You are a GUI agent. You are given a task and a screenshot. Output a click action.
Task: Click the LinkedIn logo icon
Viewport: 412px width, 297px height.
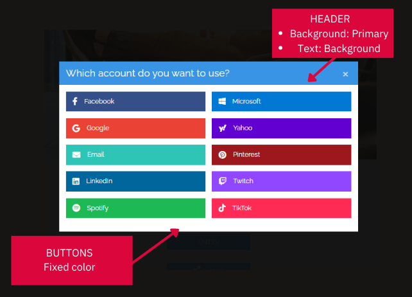coord(76,181)
